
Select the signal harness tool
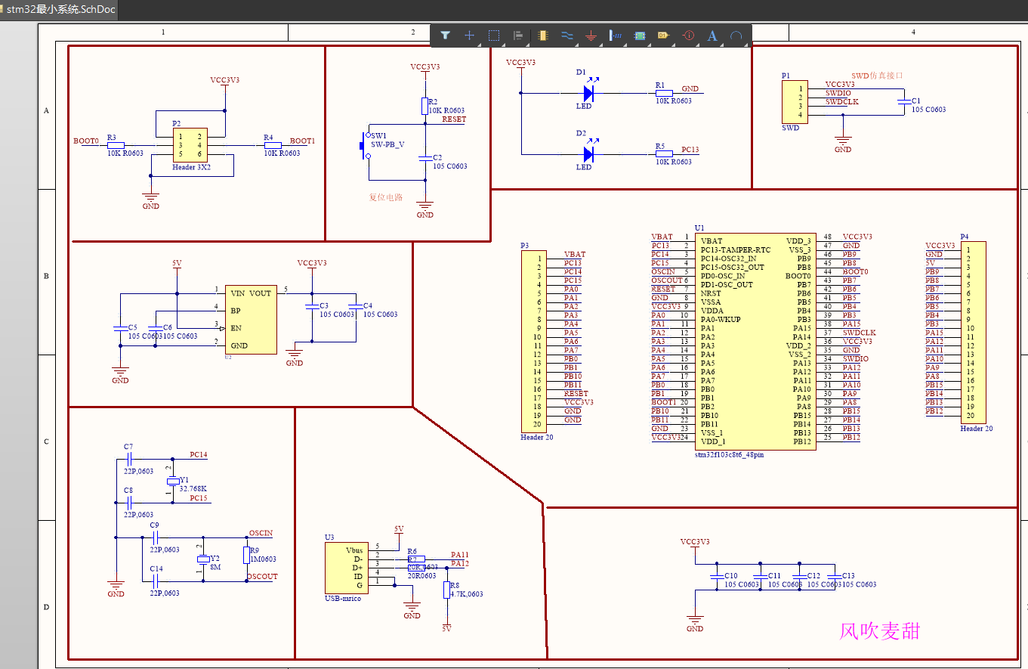coord(615,35)
